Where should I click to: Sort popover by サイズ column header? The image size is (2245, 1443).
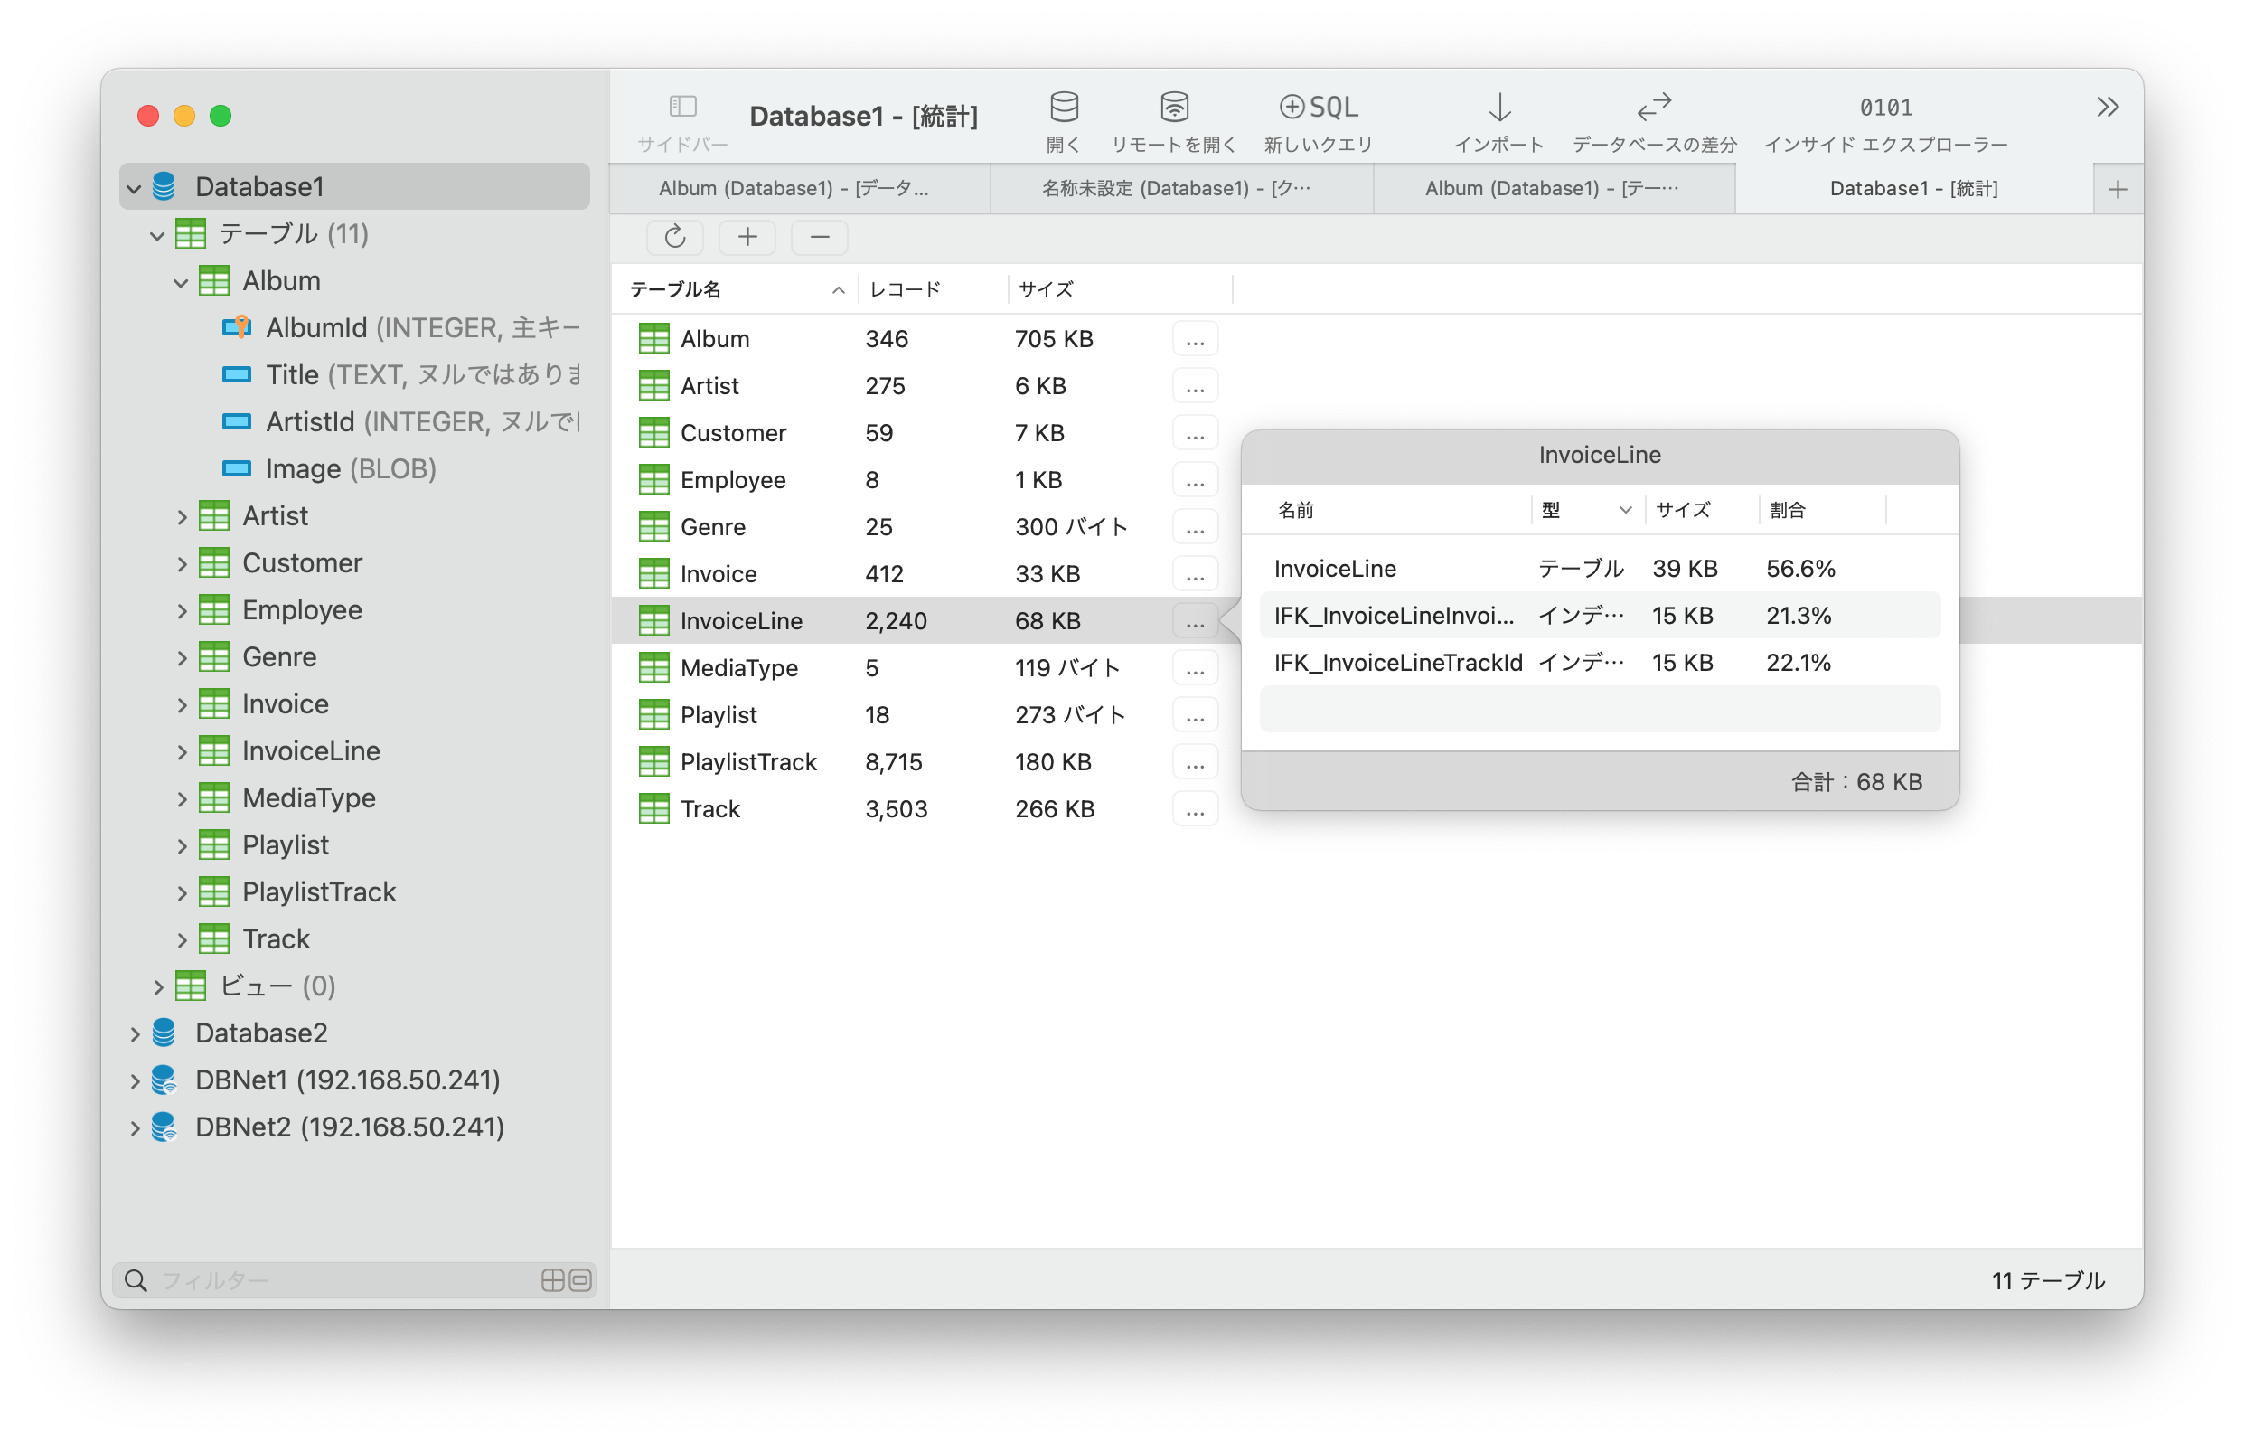(x=1702, y=510)
